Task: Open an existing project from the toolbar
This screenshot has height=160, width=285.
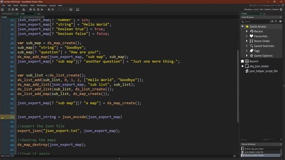Action: [13, 9]
